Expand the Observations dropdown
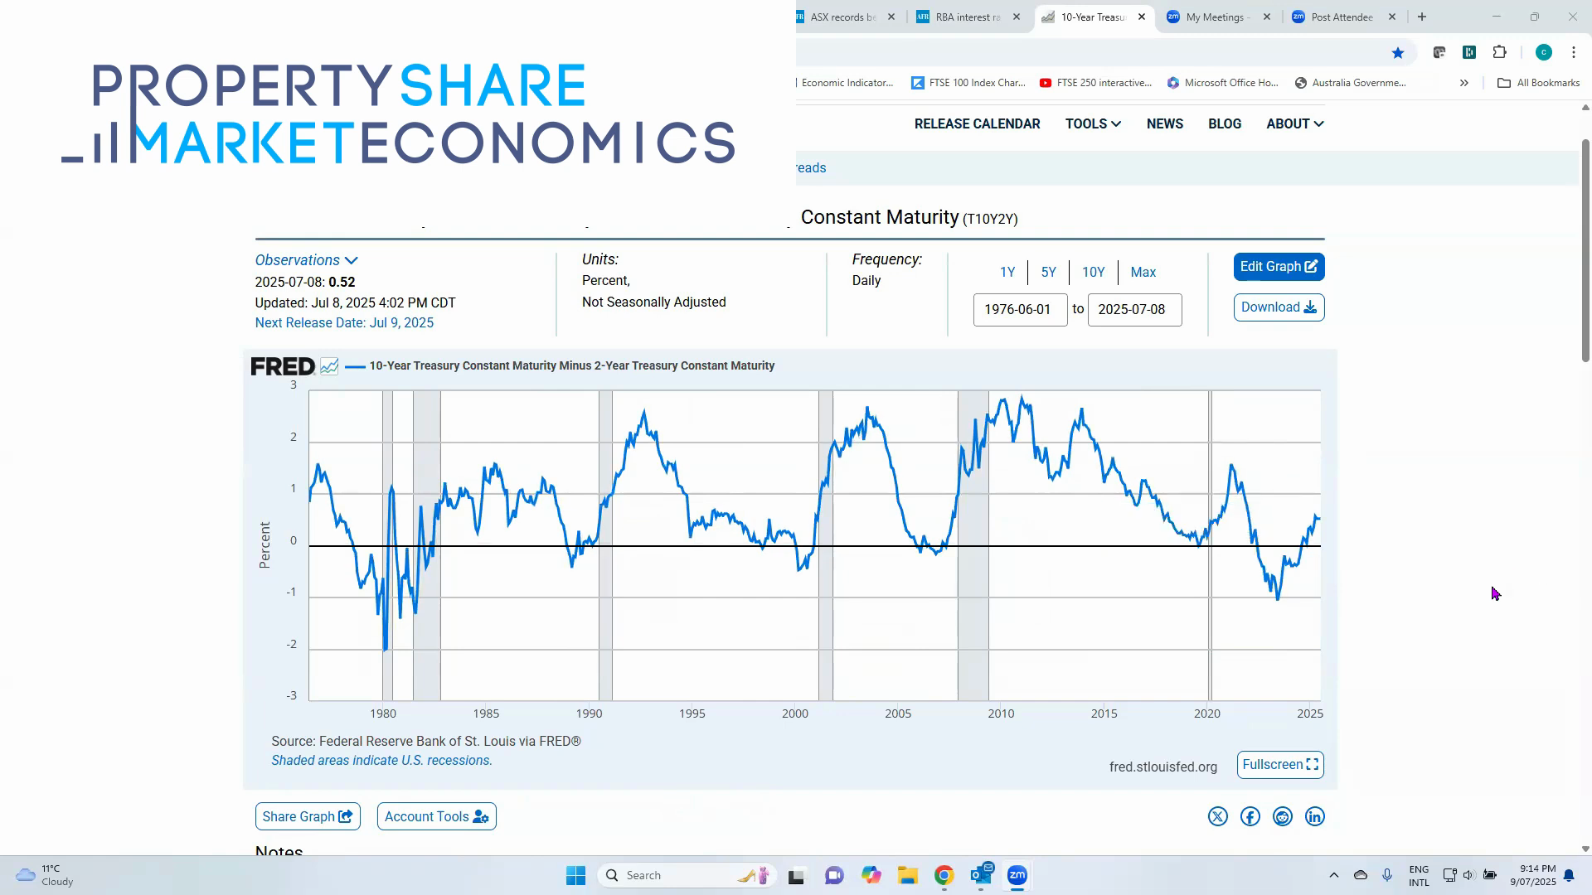The height and width of the screenshot is (895, 1592). point(306,259)
